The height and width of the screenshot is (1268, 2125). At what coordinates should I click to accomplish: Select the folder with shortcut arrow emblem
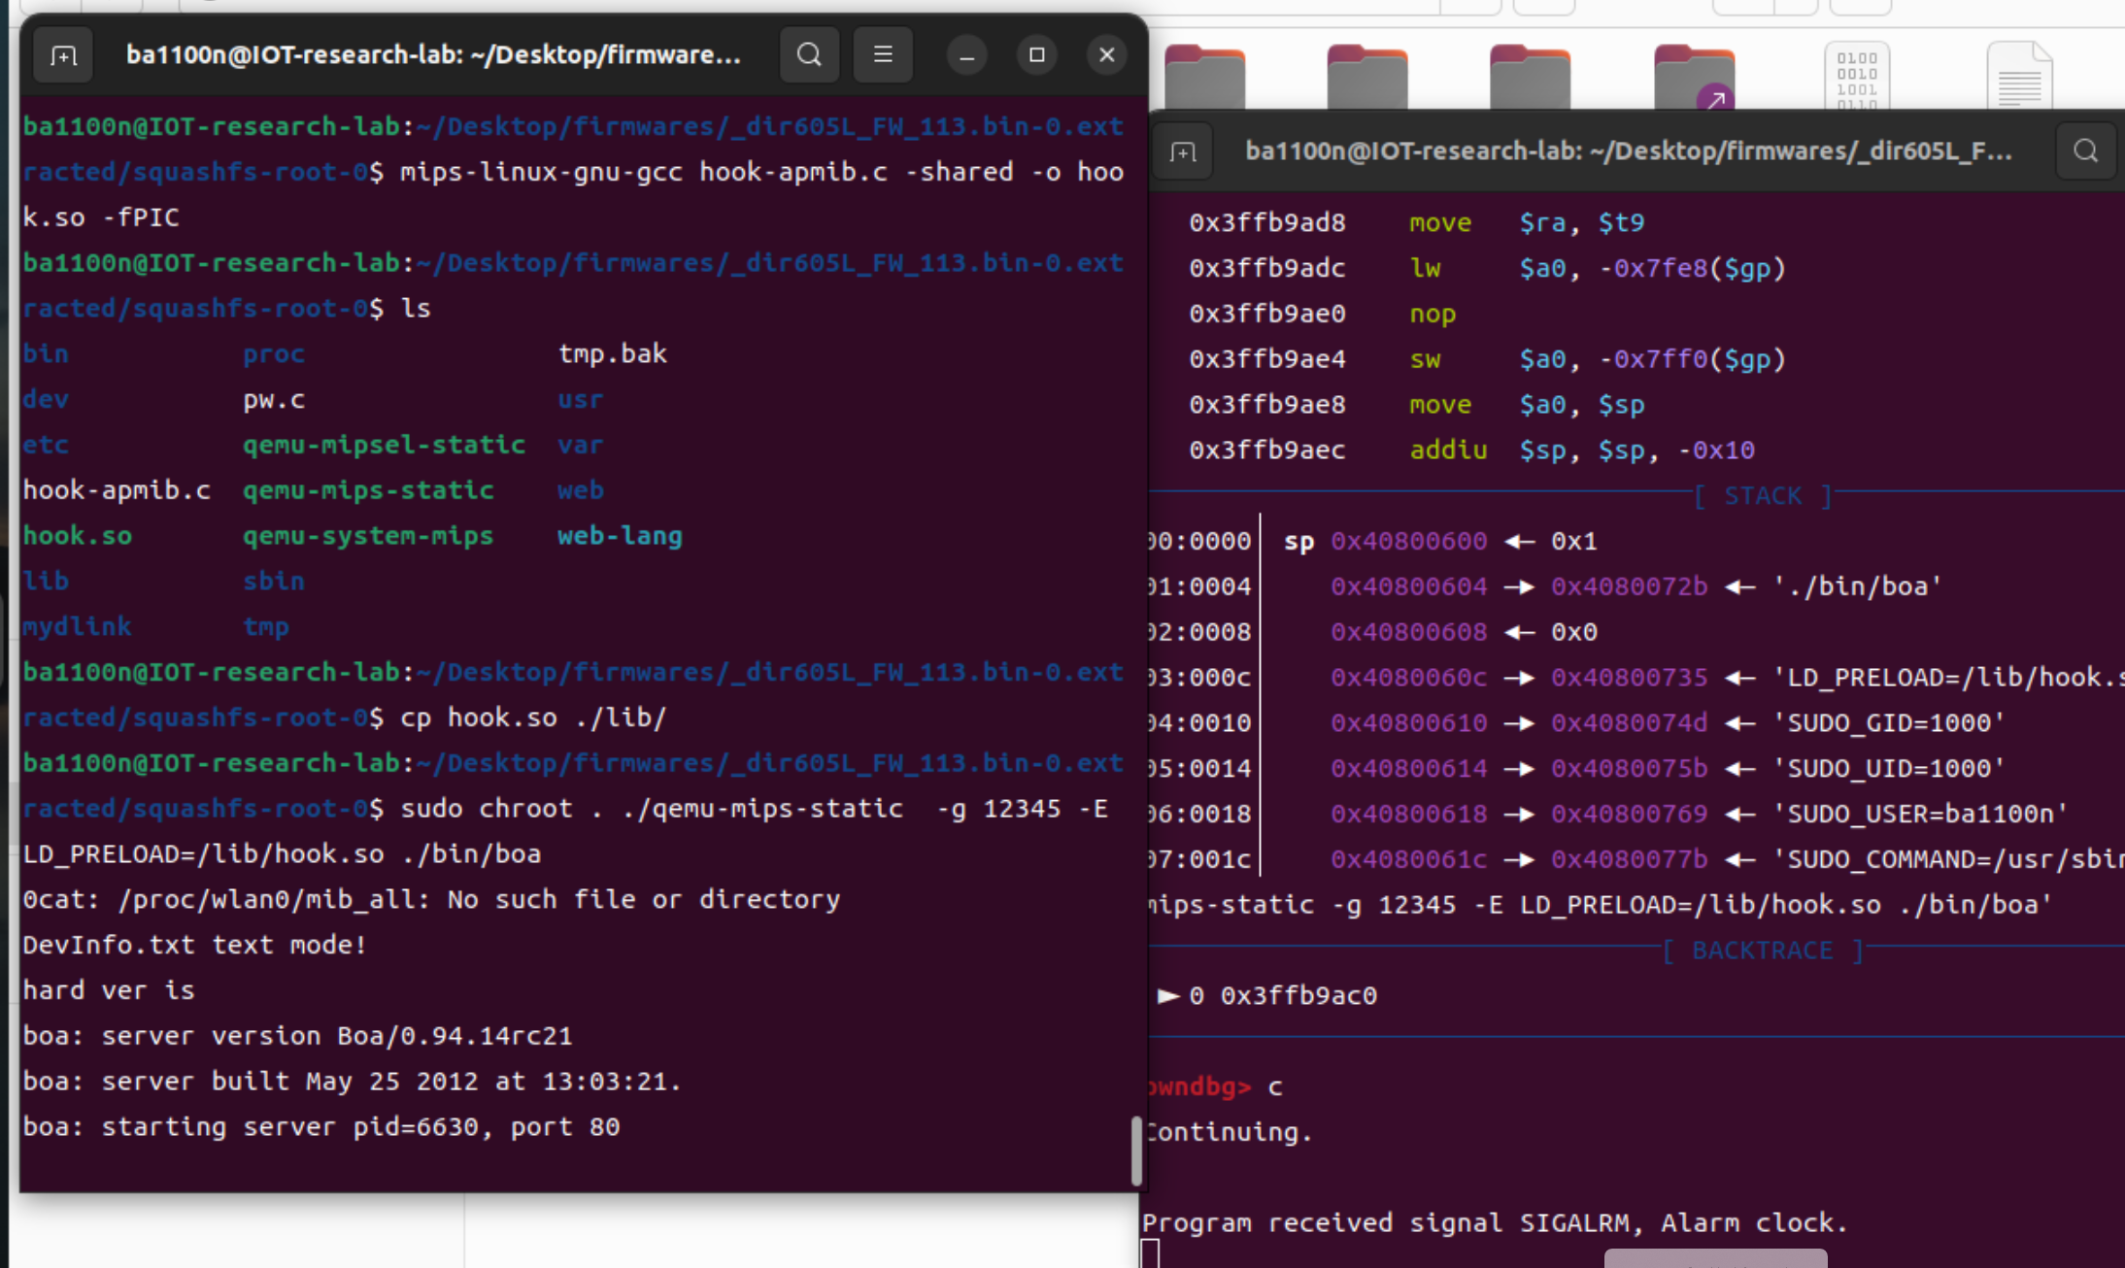pyautogui.click(x=1694, y=78)
